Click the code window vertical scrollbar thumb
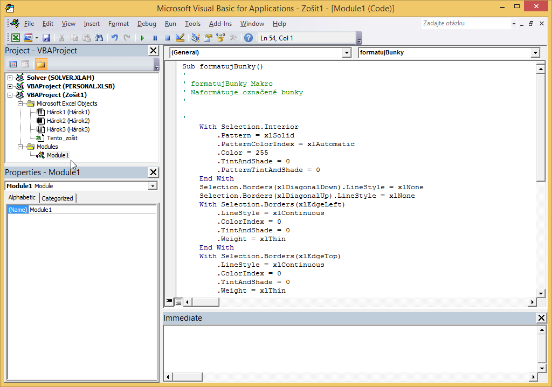Viewport: 552px width, 387px height. pyautogui.click(x=541, y=128)
